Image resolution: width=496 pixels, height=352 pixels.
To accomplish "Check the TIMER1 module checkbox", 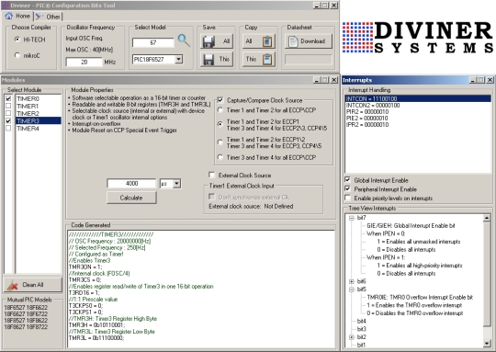I will pyautogui.click(x=8, y=106).
